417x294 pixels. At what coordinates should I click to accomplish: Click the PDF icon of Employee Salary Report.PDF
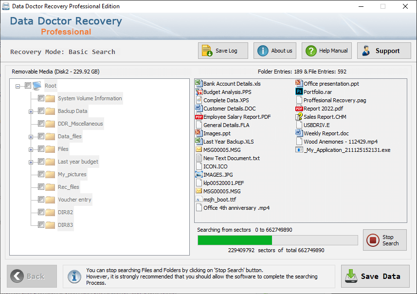tap(199, 117)
